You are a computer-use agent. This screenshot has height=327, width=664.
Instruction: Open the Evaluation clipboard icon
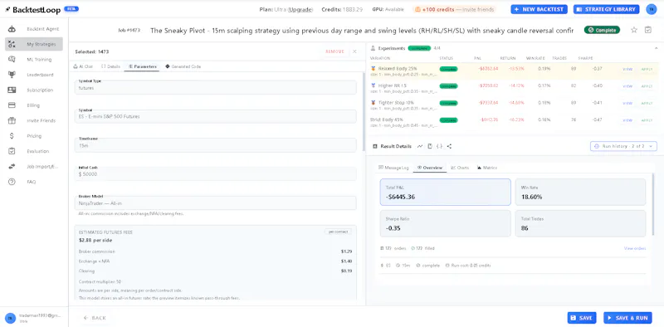point(12,151)
